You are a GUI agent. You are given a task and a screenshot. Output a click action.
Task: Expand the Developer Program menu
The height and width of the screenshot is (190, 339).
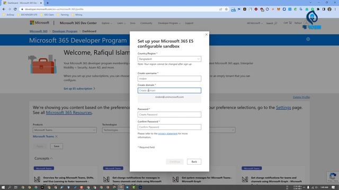point(169,23)
